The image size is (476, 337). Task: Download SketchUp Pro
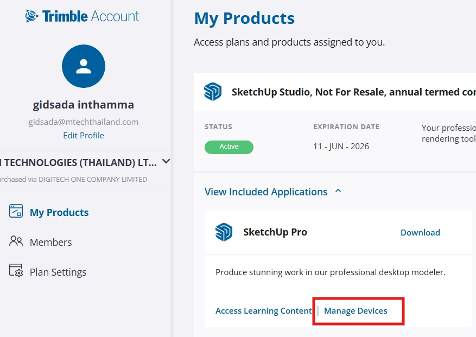click(x=420, y=232)
